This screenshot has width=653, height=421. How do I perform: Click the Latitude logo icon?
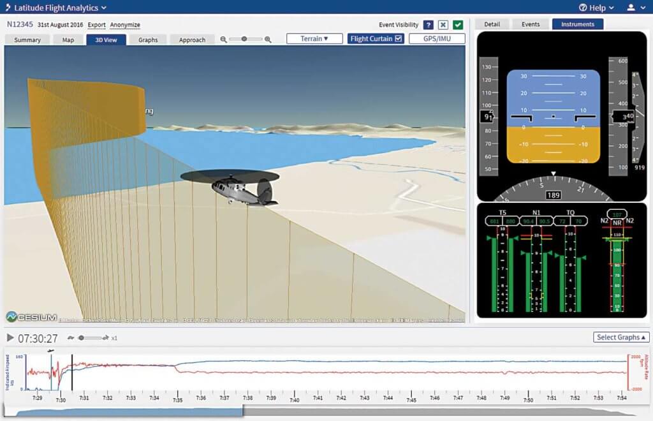tap(8, 8)
